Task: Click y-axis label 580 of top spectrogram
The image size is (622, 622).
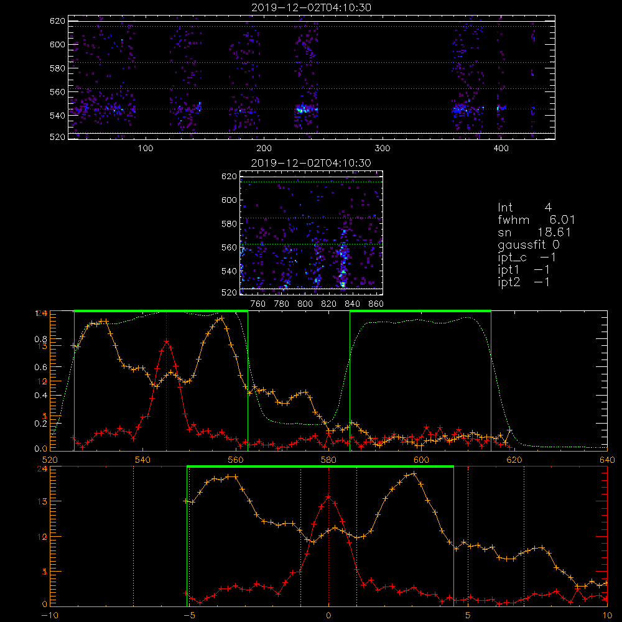Action: (x=57, y=68)
